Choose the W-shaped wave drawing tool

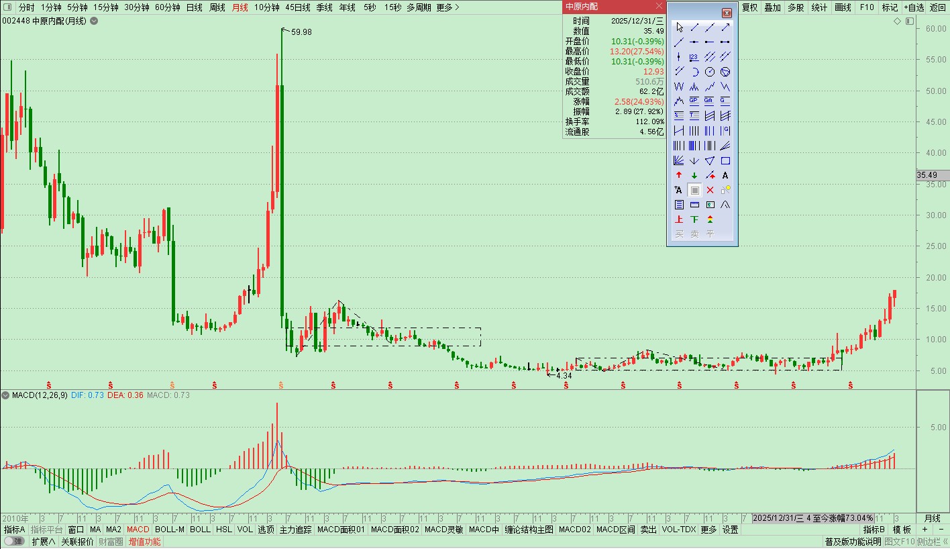pos(679,87)
